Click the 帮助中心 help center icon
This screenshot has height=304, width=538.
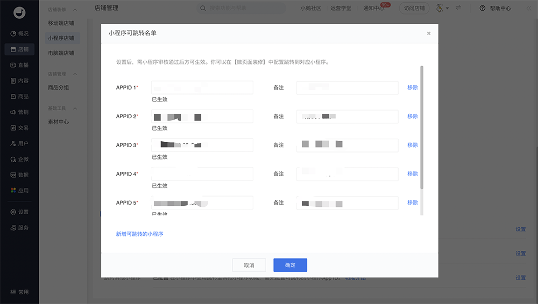click(482, 8)
